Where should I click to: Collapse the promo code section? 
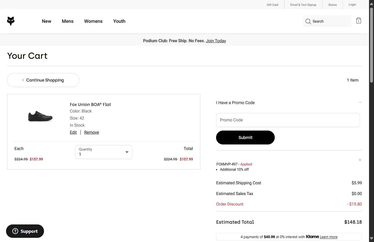click(360, 103)
